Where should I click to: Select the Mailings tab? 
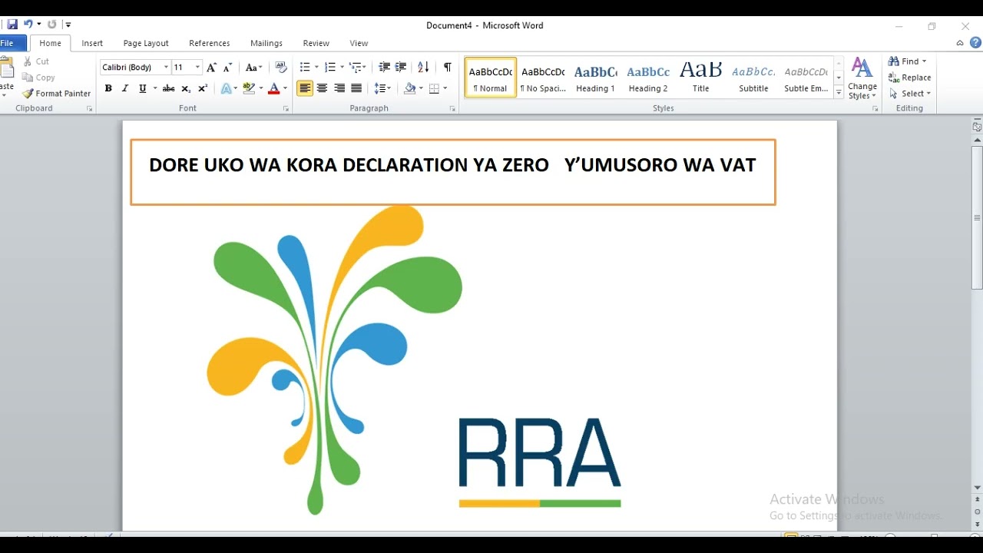(x=266, y=44)
